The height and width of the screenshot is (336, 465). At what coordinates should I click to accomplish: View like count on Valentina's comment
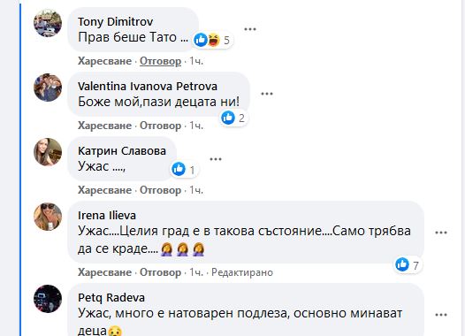(233, 118)
